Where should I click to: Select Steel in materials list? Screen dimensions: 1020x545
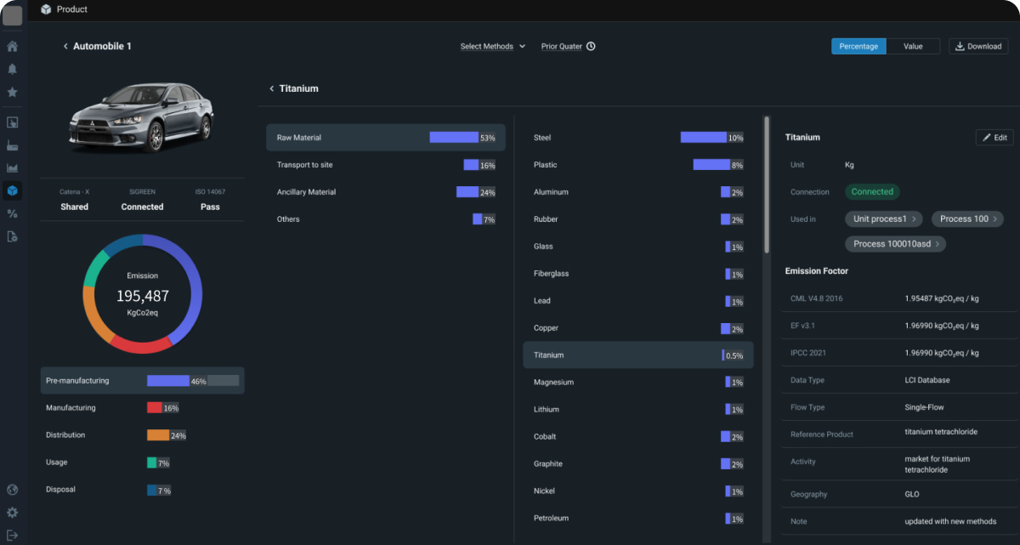point(638,138)
